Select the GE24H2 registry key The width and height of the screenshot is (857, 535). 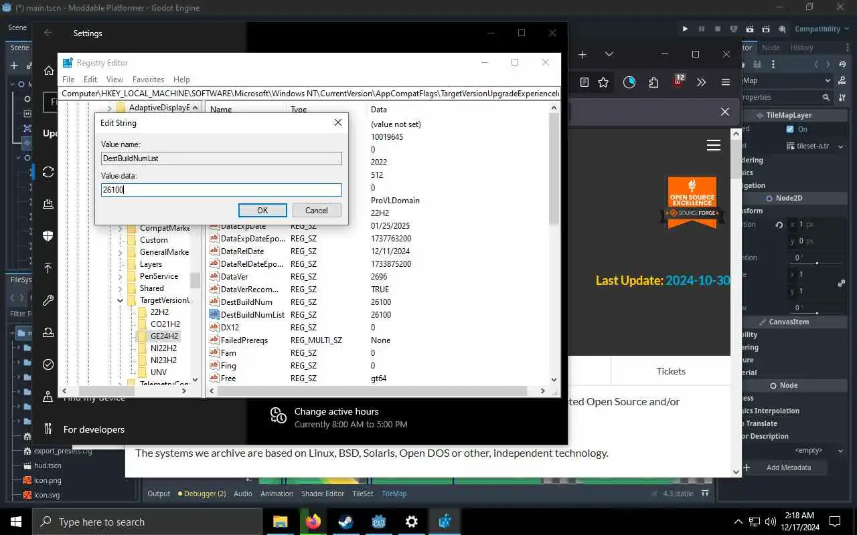164,336
